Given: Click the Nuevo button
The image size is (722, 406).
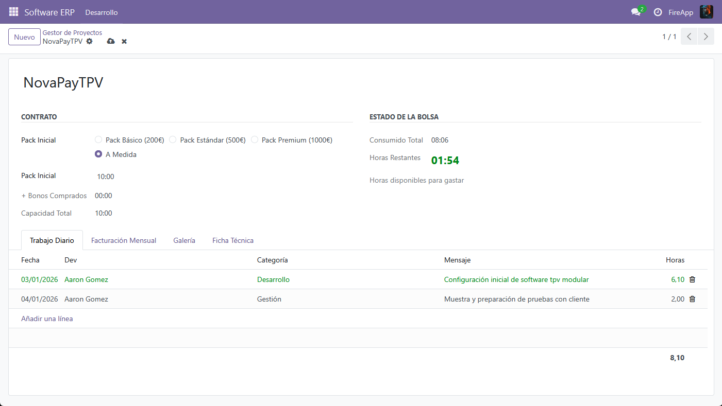Looking at the screenshot, I should click(24, 37).
